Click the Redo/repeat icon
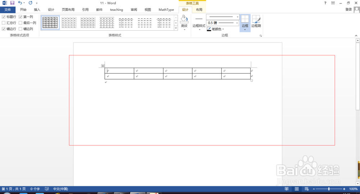Image resolution: width=360 pixels, height=194 pixels. (x=30, y=3)
